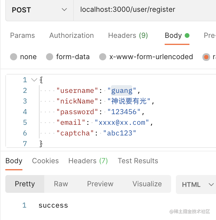Click the highlighted guang username value

pyautogui.click(x=122, y=90)
